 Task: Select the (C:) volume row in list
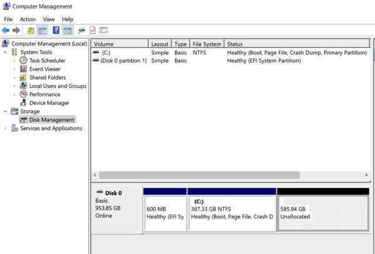pos(106,53)
